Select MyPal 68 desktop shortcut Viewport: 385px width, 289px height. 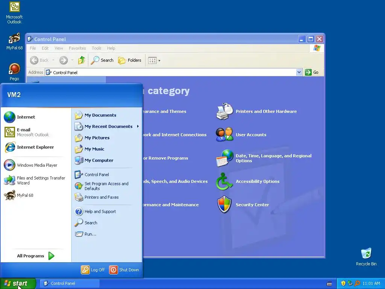[14, 41]
